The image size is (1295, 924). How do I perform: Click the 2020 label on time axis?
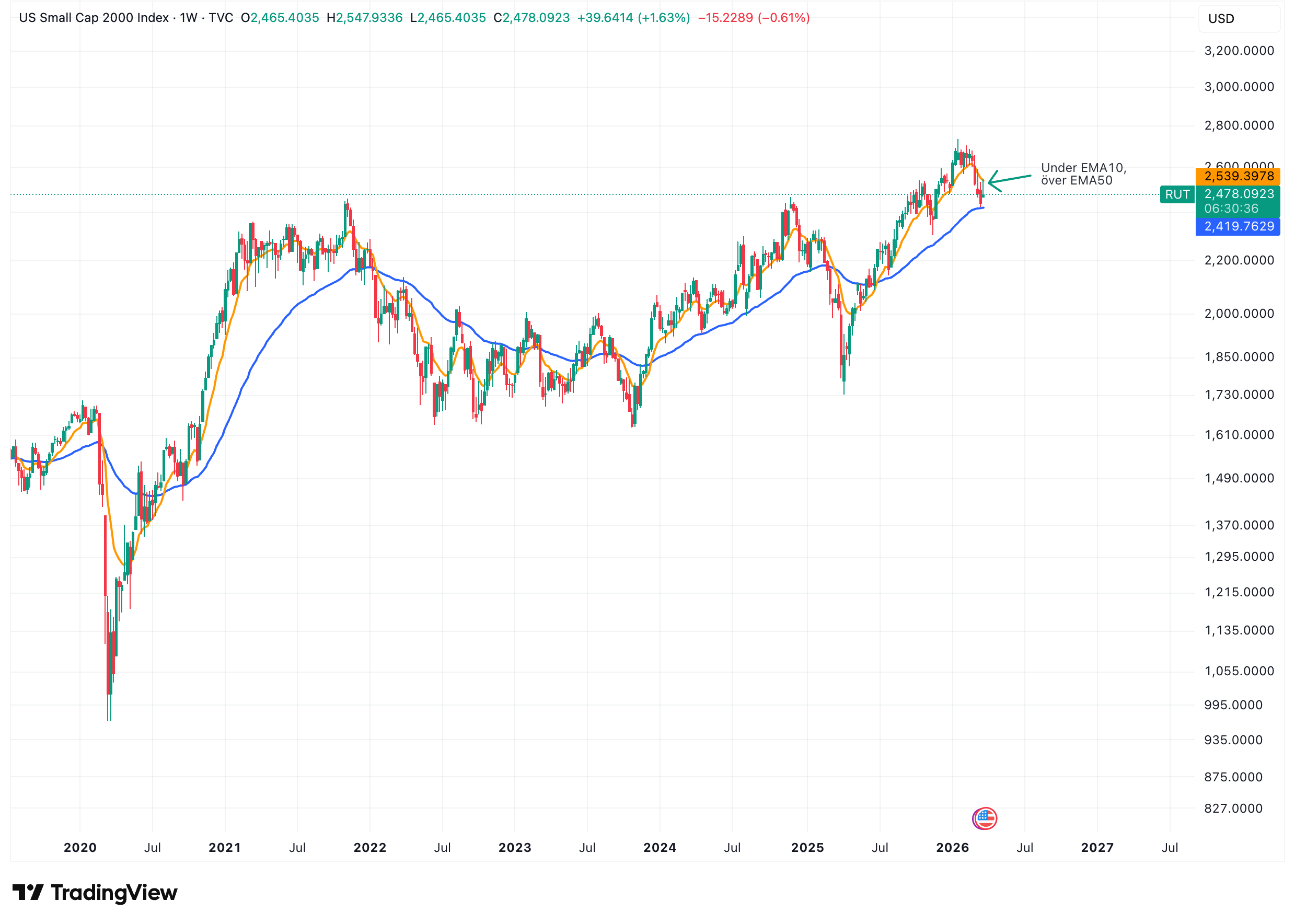coord(80,848)
